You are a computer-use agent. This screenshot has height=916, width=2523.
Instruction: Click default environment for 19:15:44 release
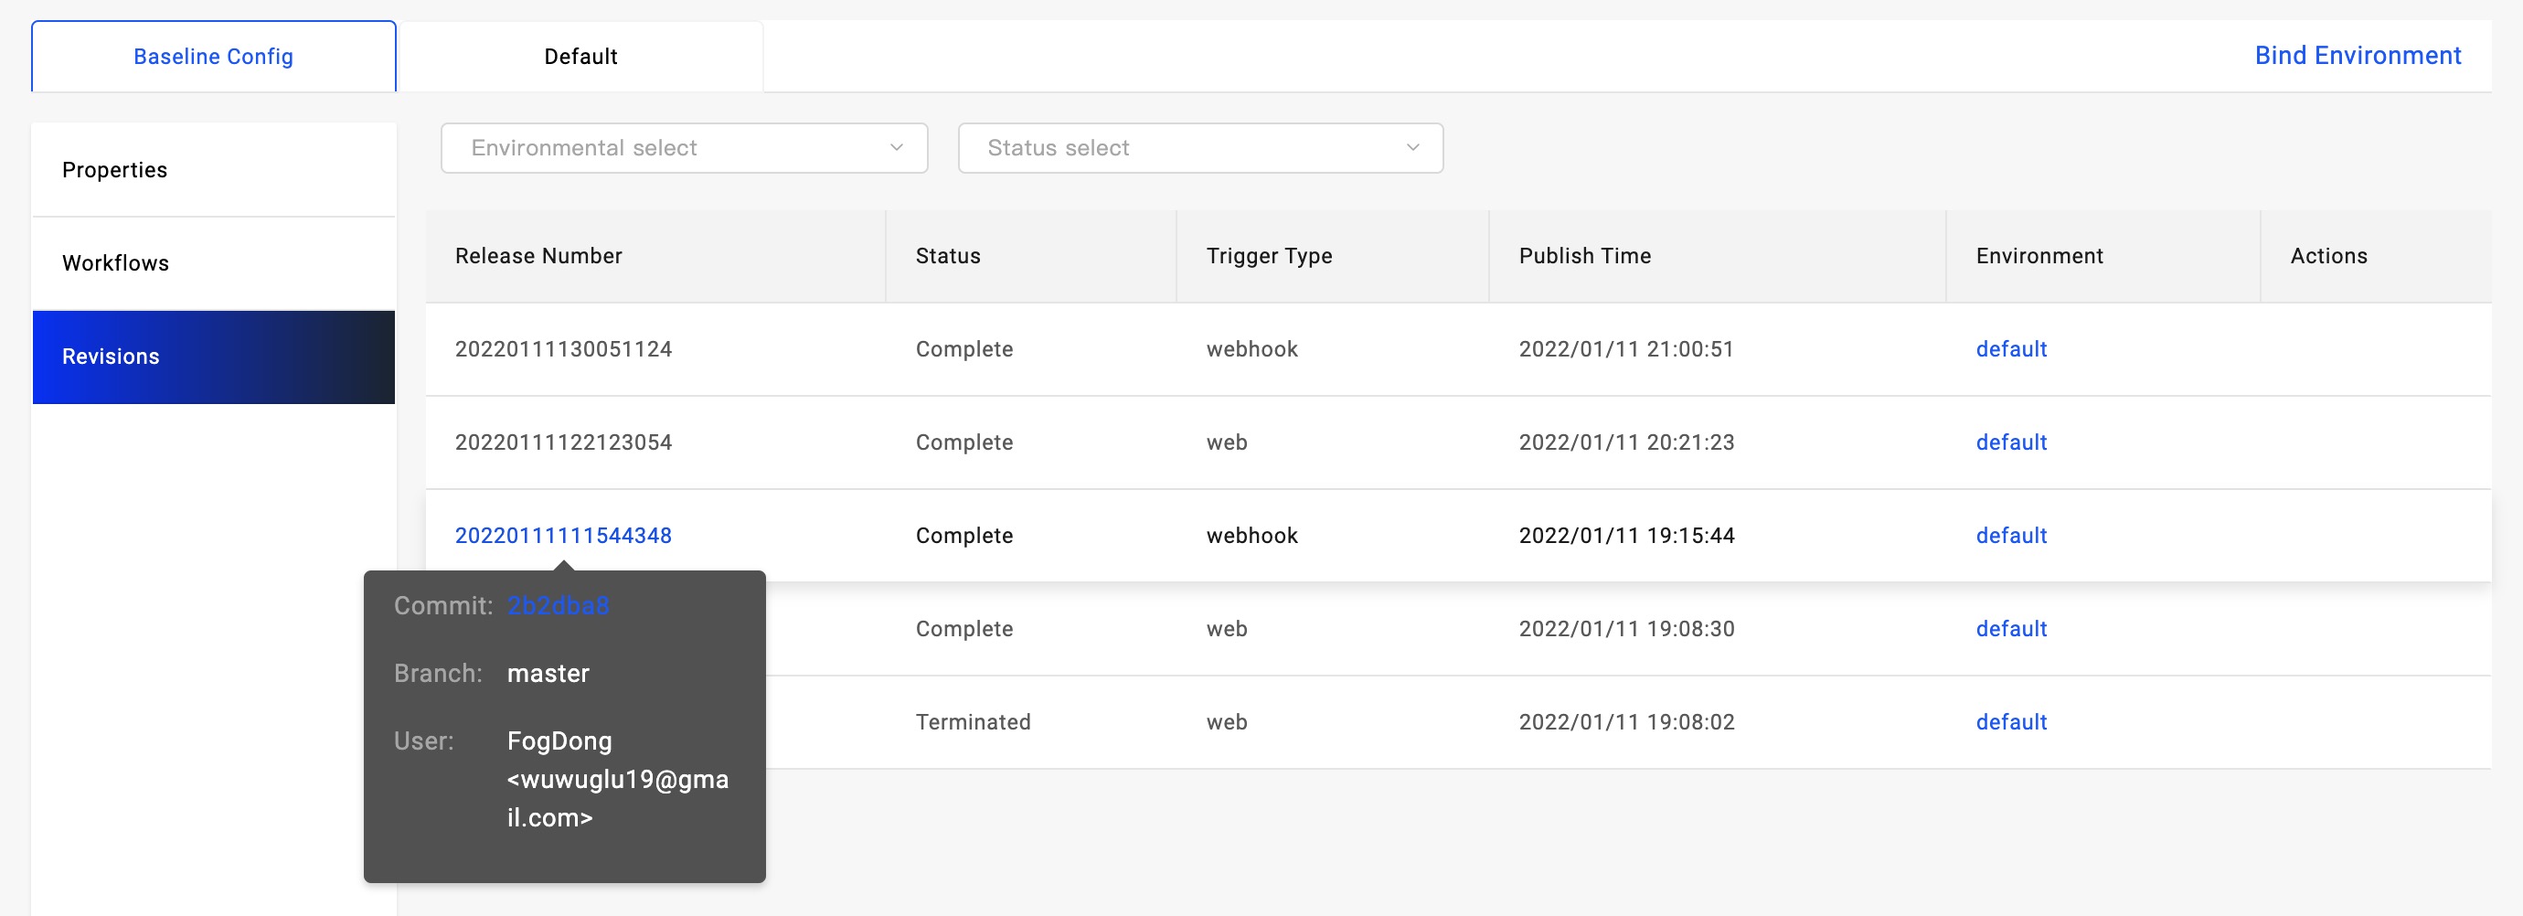pyautogui.click(x=2011, y=536)
